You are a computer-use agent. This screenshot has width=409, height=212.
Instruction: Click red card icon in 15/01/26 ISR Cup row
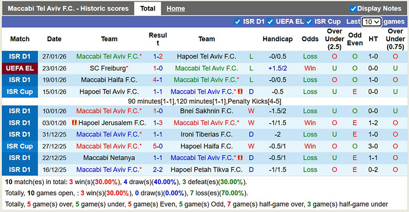240,92
